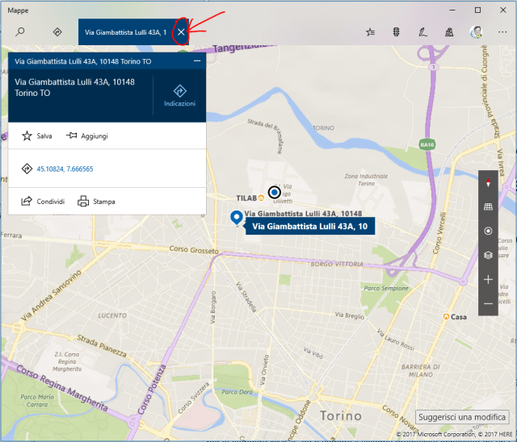
Task: Minimize the address info card
Action: pos(197,60)
